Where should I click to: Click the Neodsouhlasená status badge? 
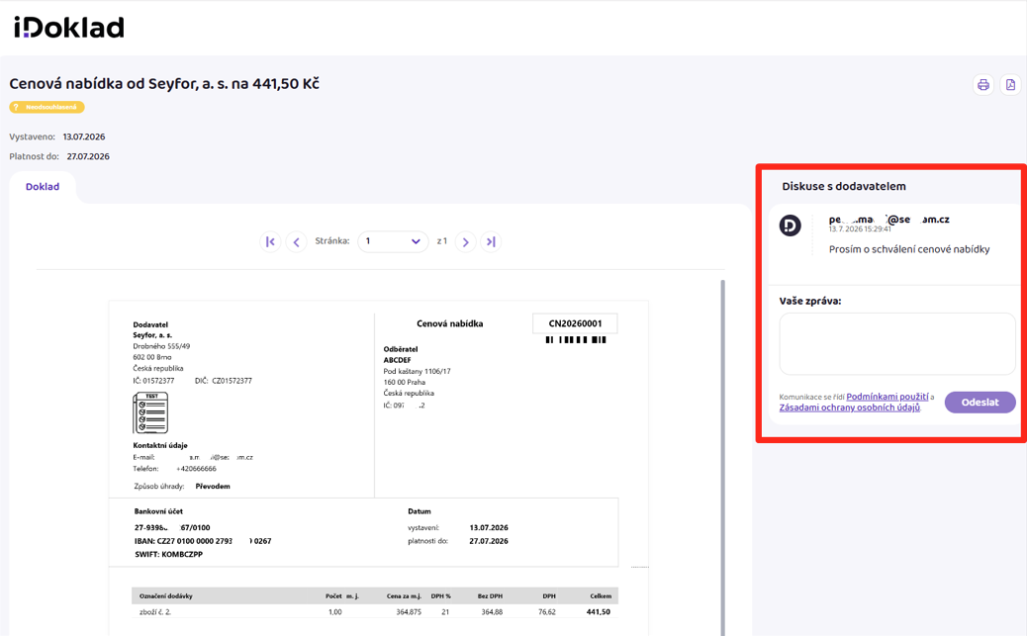click(47, 107)
